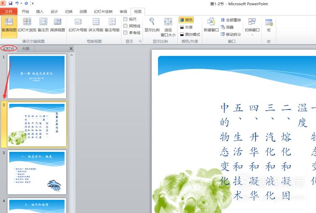Image resolution: width=316 pixels, height=213 pixels.
Task: Click 新建窗口 new window
Action: pos(211,25)
